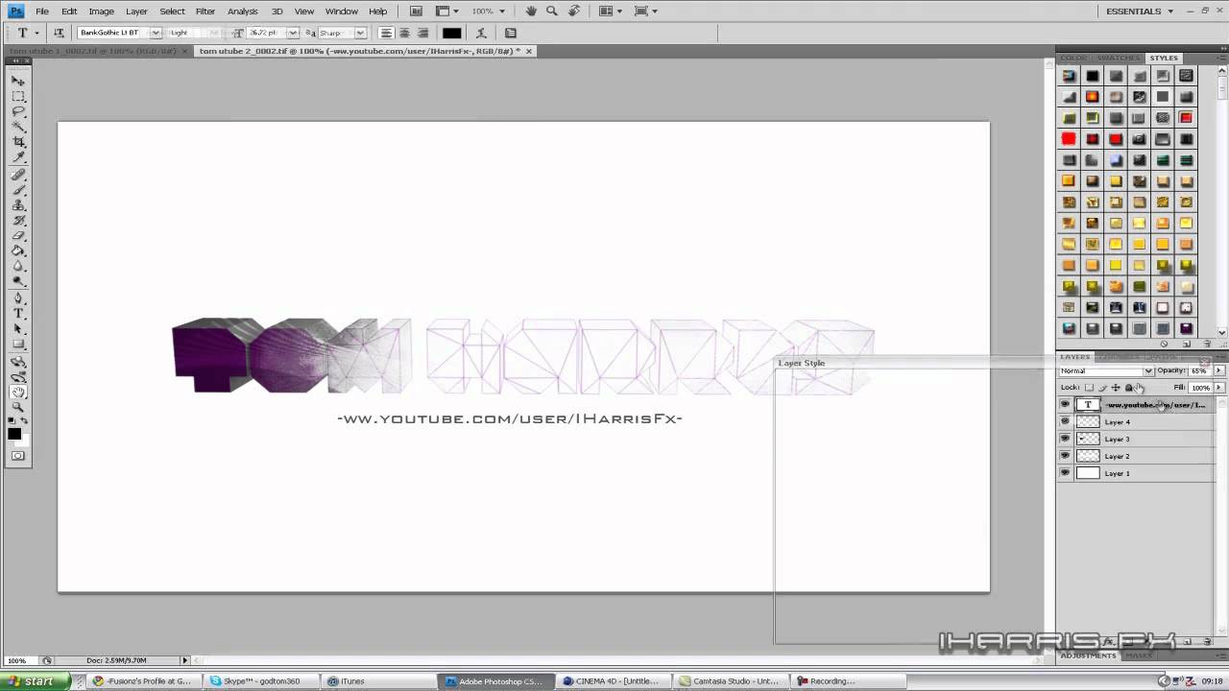
Task: Open the Layer menu
Action: [136, 11]
